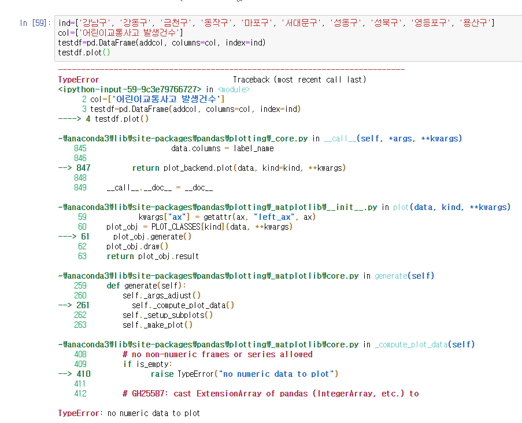The height and width of the screenshot is (423, 522).
Task: Click traceback line 63 return plot_obj.result
Action: [139, 256]
